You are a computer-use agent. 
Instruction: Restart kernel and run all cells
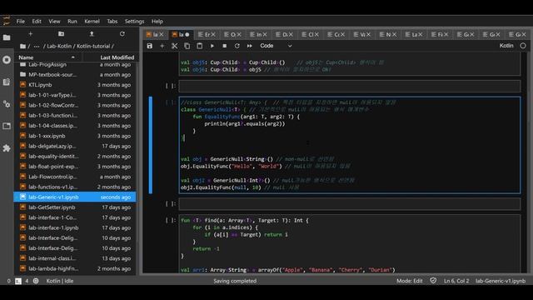click(250, 46)
